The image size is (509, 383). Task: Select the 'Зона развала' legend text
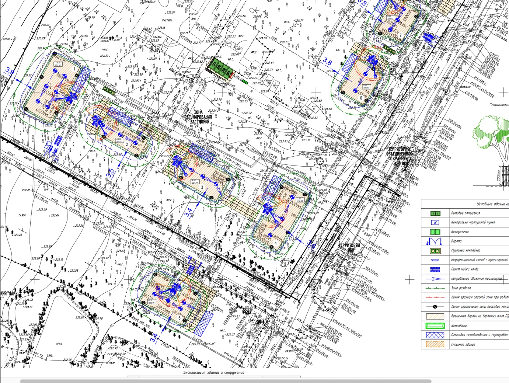tap(461, 288)
